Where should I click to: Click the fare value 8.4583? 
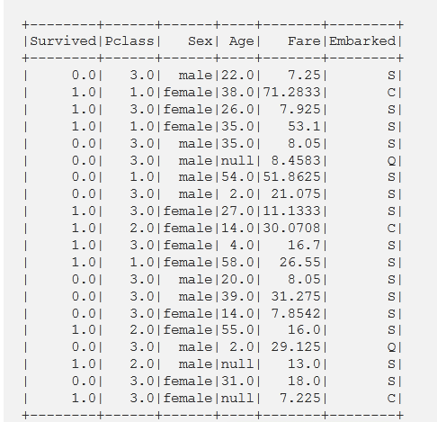click(296, 160)
